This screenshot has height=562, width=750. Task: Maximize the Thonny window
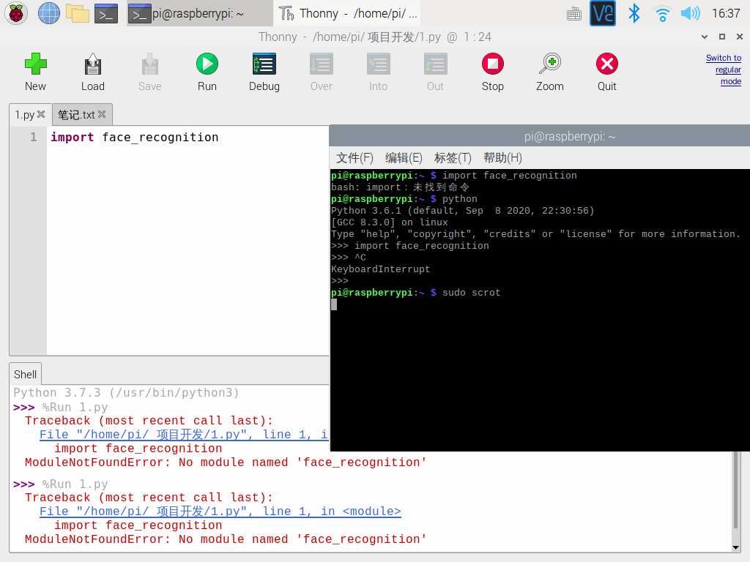coord(722,37)
